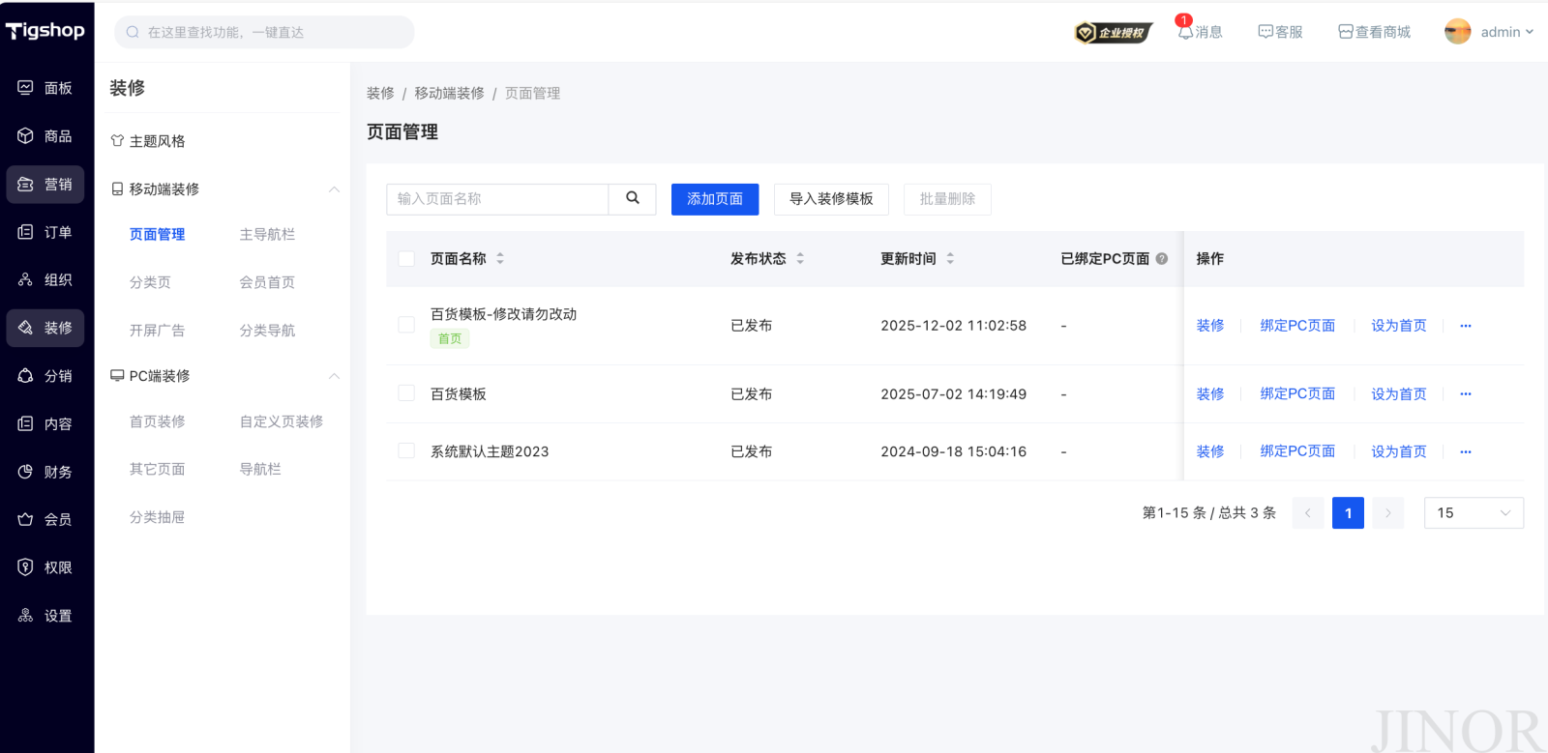The width and height of the screenshot is (1548, 753).
Task: Open more actions for 系统默认主题2023
Action: (x=1466, y=451)
